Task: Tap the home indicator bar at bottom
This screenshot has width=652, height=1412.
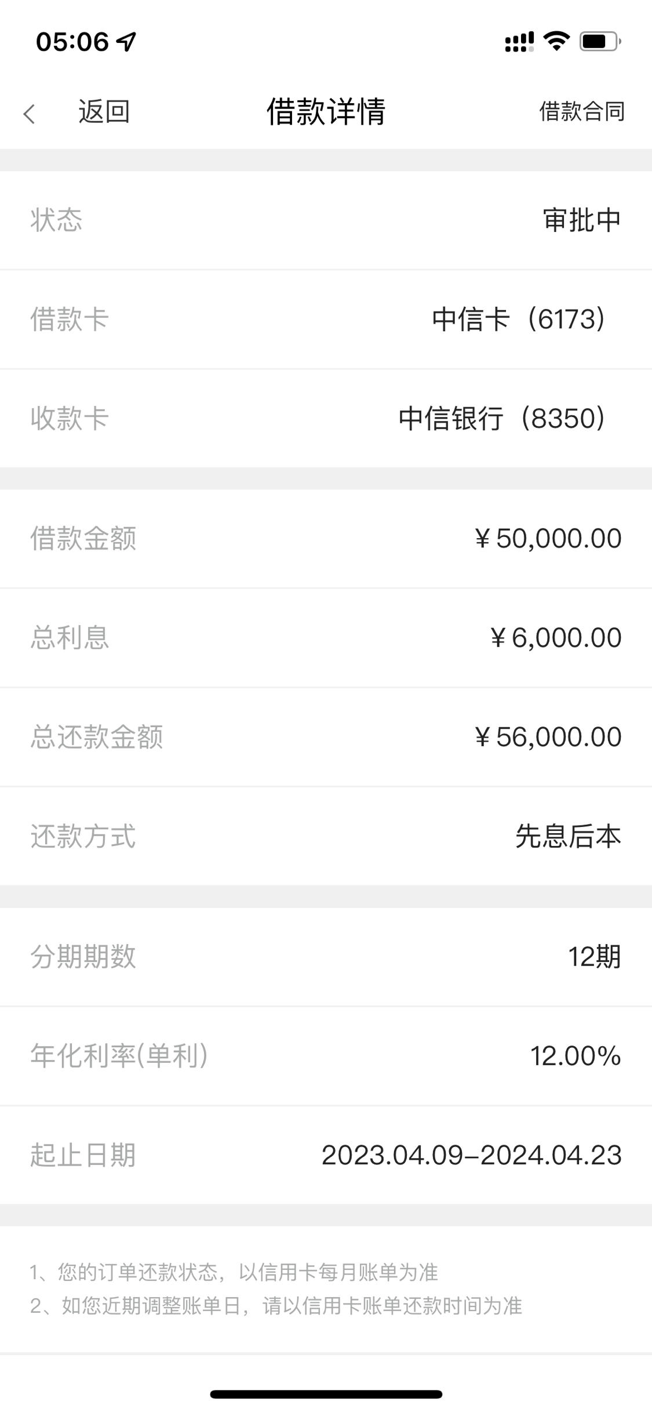Action: (x=326, y=1394)
